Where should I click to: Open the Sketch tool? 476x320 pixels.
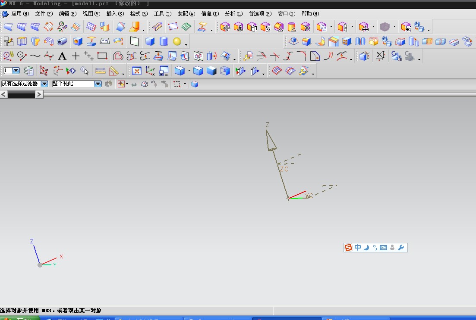tap(8, 41)
